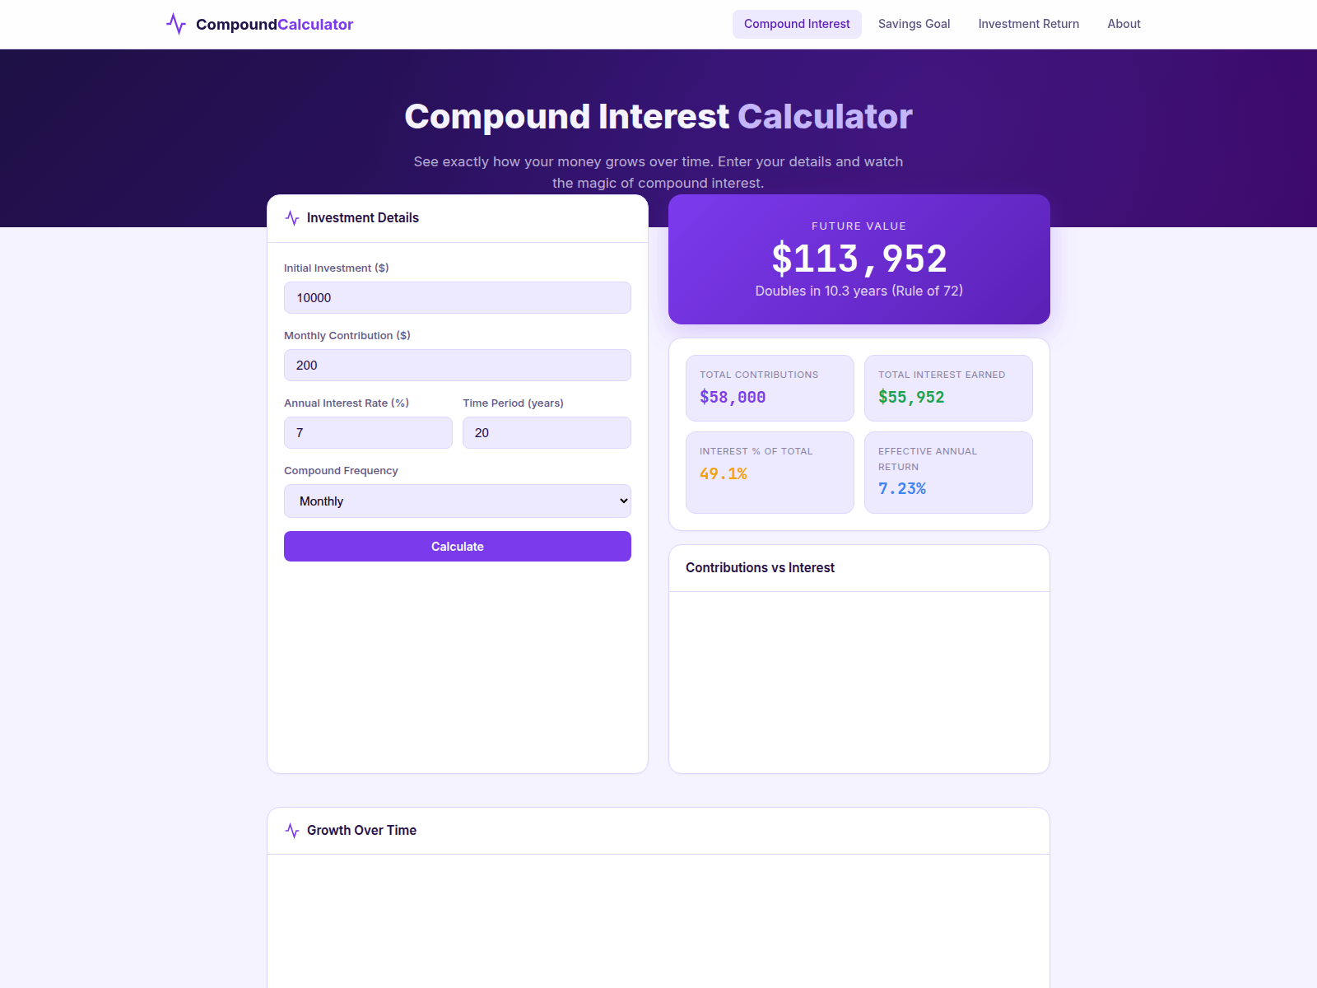Click the Initial Investment input field
1317x988 pixels.
pos(458,298)
